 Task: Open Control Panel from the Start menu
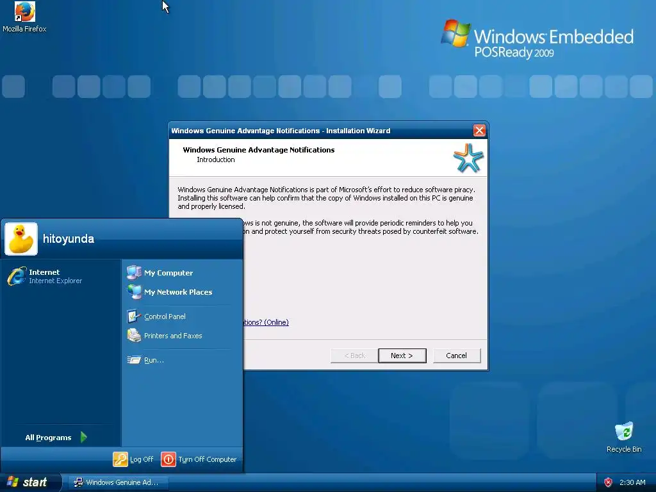coord(165,316)
